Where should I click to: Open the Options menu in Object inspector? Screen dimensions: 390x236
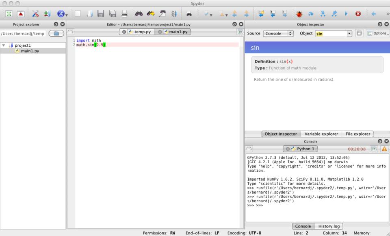[x=377, y=33]
